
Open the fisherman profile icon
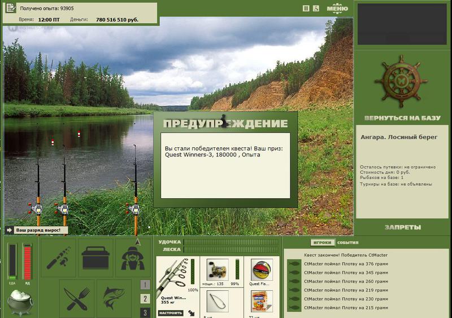point(133,258)
